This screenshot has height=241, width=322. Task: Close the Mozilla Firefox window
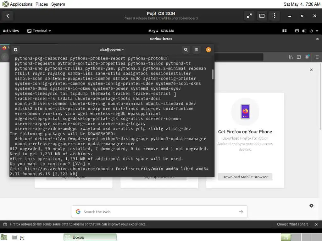(317, 39)
